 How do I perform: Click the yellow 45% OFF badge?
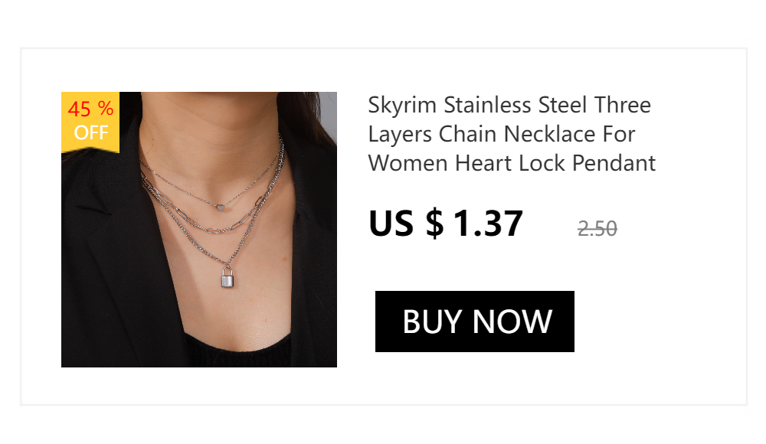[x=90, y=122]
